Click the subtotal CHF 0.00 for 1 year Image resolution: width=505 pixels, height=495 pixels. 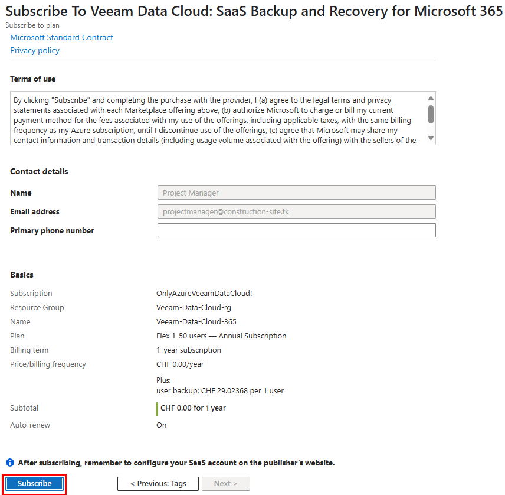194,408
